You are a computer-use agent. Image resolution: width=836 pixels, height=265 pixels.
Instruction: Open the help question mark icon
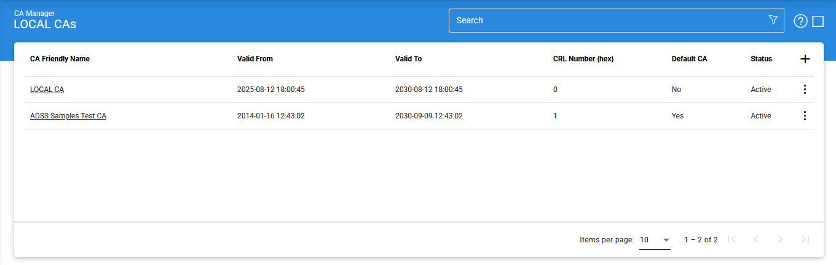click(x=800, y=21)
